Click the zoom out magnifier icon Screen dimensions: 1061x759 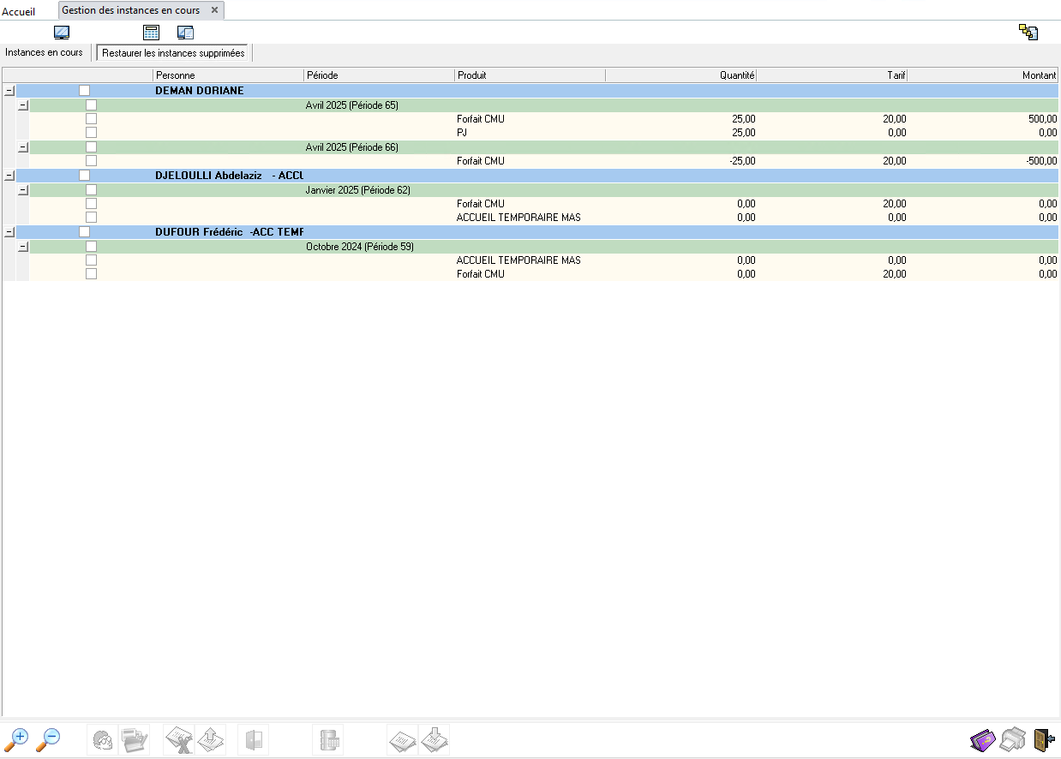point(49,739)
